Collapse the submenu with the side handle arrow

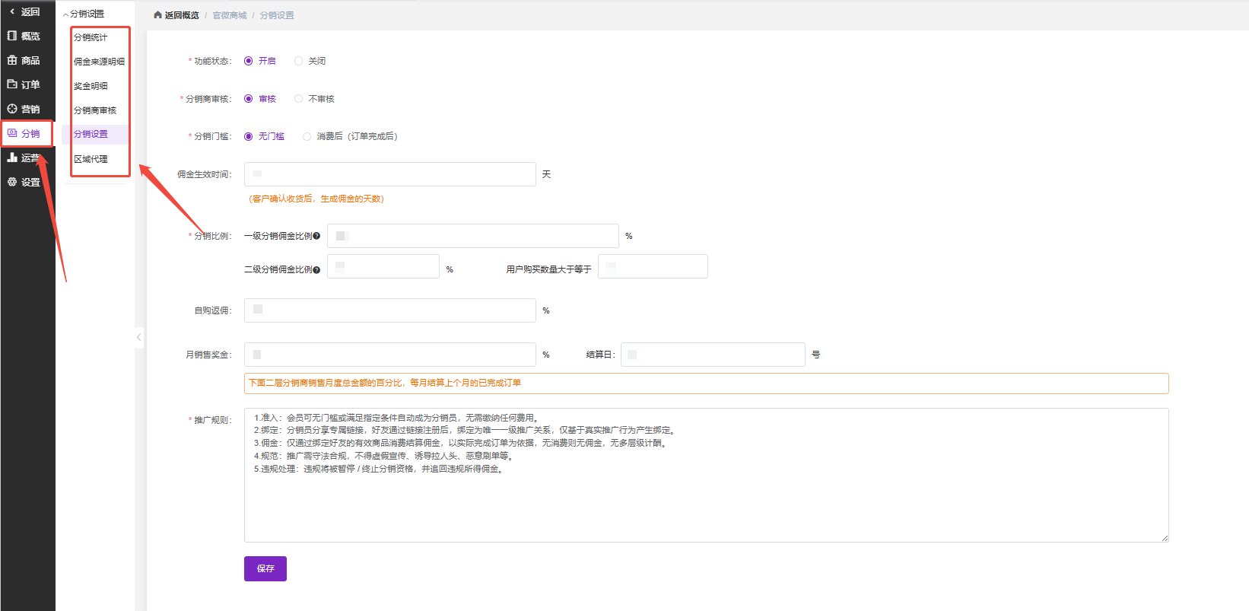[138, 337]
